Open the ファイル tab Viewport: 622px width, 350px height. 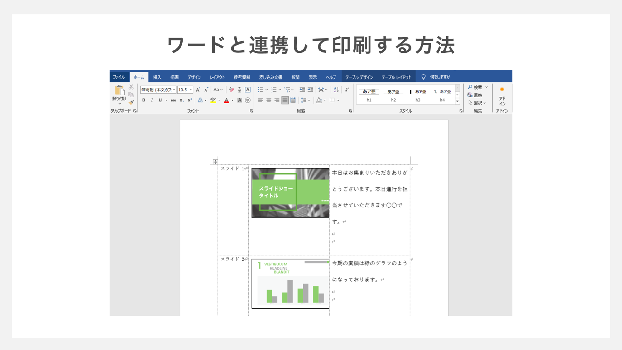click(119, 77)
